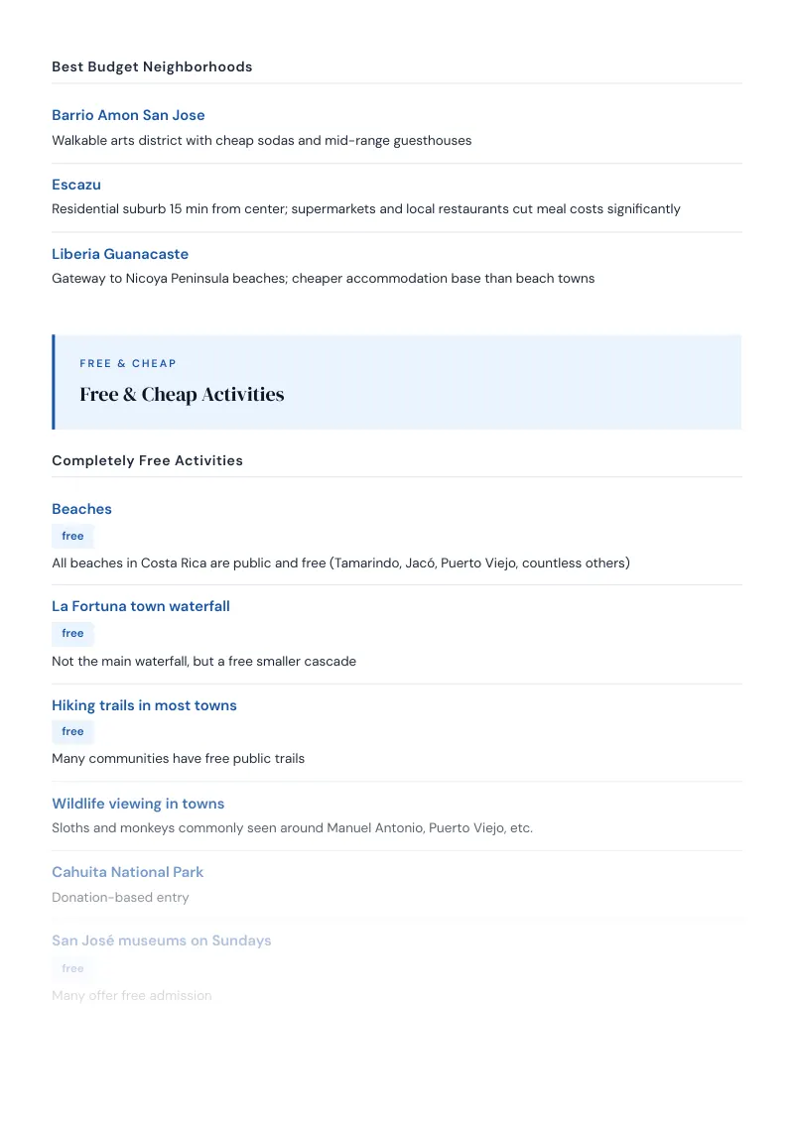Open San José museums on Sundays

(x=161, y=941)
